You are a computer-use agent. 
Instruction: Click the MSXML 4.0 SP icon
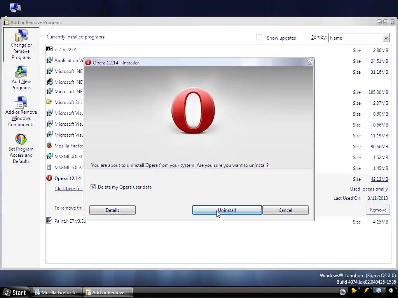[x=49, y=156]
